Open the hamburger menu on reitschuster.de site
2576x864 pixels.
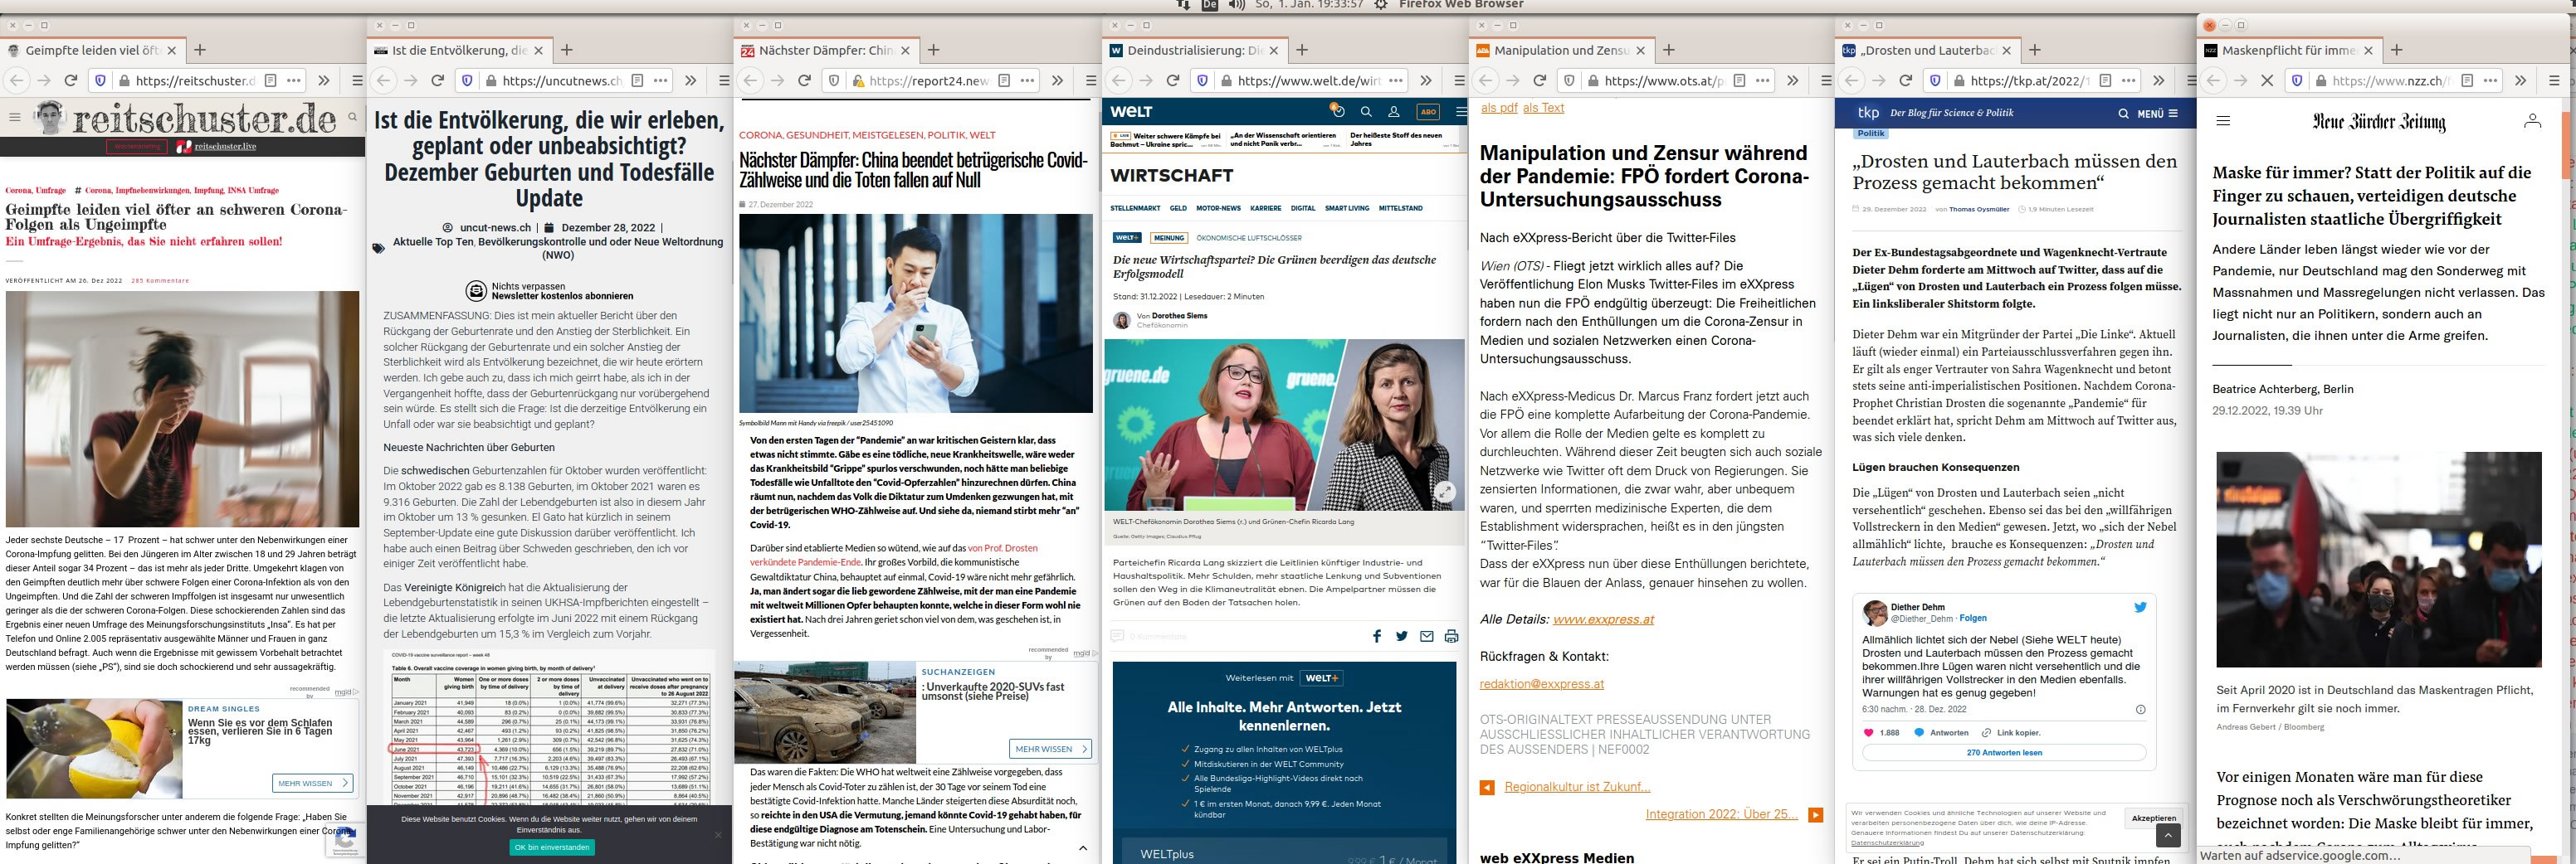tap(14, 118)
